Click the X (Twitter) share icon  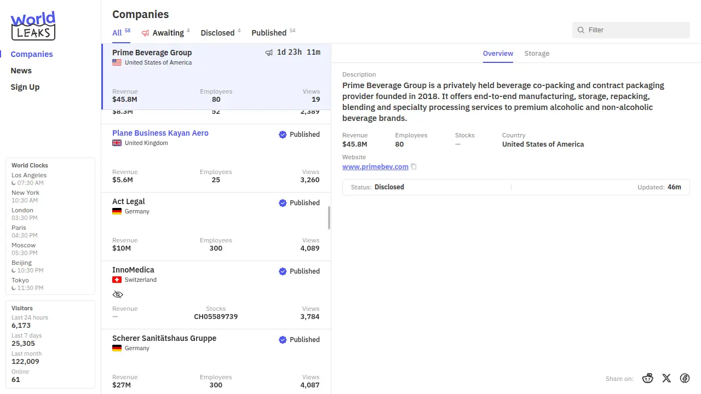coord(666,378)
